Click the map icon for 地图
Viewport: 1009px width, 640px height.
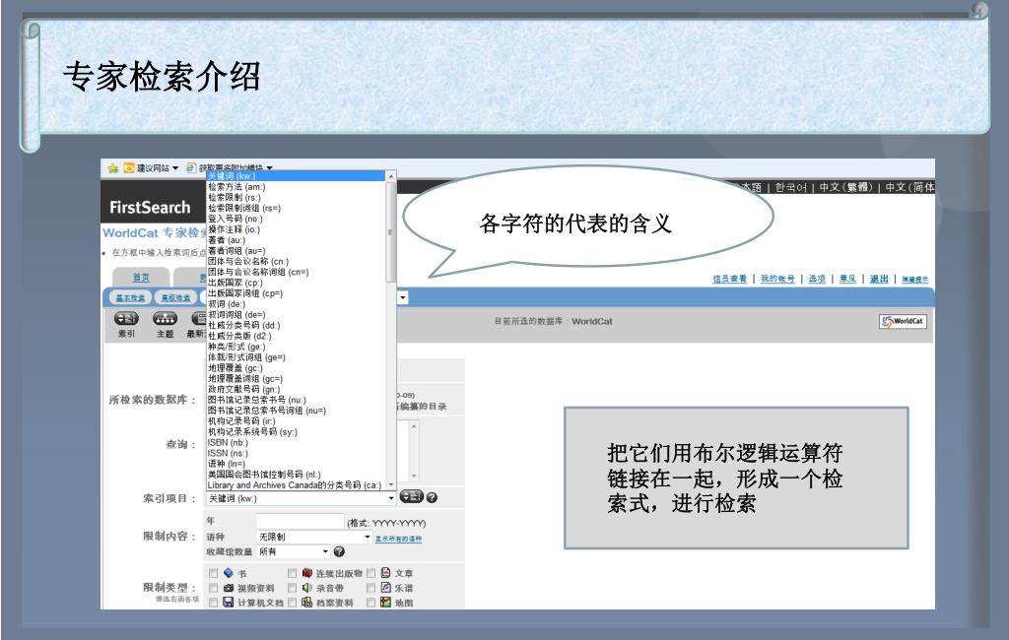[x=385, y=602]
